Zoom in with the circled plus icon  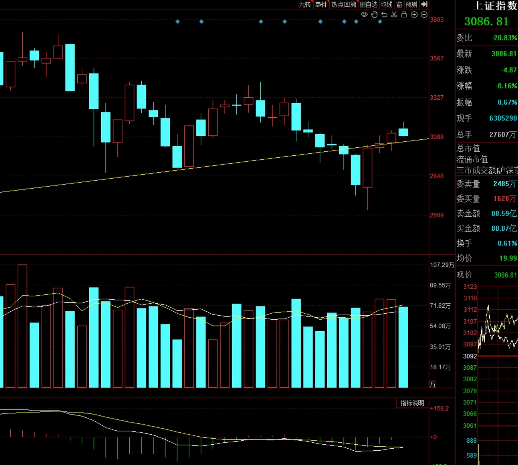[x=414, y=15]
